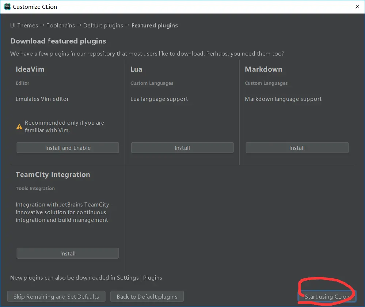Close the Customize CLion dialog
Viewport: 365px width, 307px height.
[357, 7]
